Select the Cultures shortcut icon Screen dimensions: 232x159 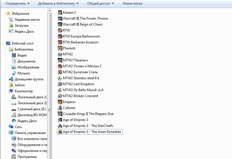coord(60,108)
